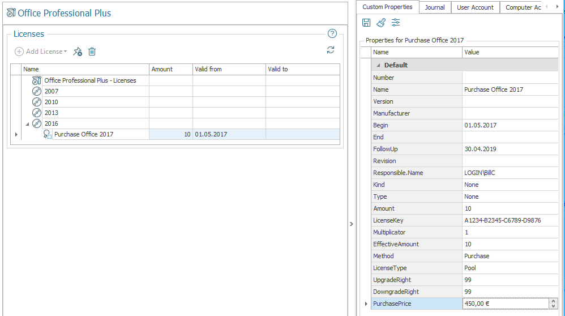Image resolution: width=565 pixels, height=316 pixels.
Task: Click the disc icon for version 2013
Action: pos(36,113)
